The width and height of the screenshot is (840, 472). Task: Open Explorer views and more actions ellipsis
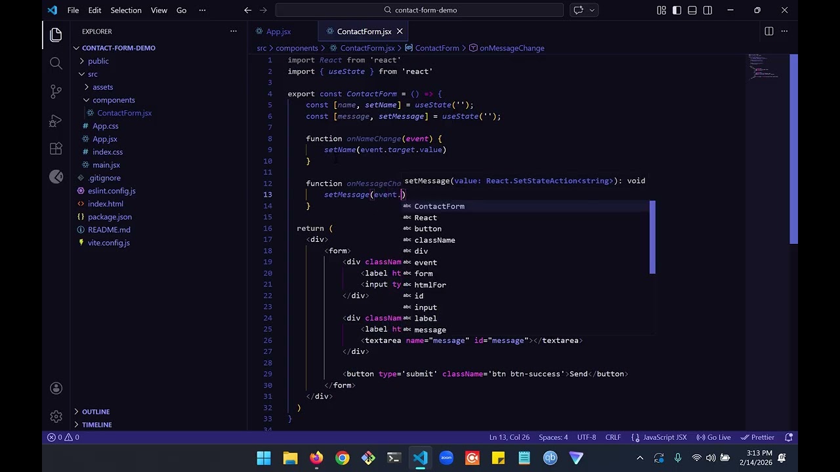click(x=233, y=31)
